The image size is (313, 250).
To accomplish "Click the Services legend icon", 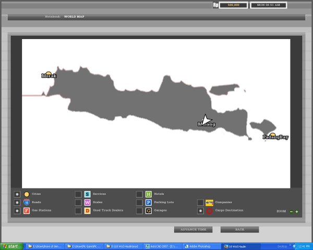I will click(x=87, y=194).
